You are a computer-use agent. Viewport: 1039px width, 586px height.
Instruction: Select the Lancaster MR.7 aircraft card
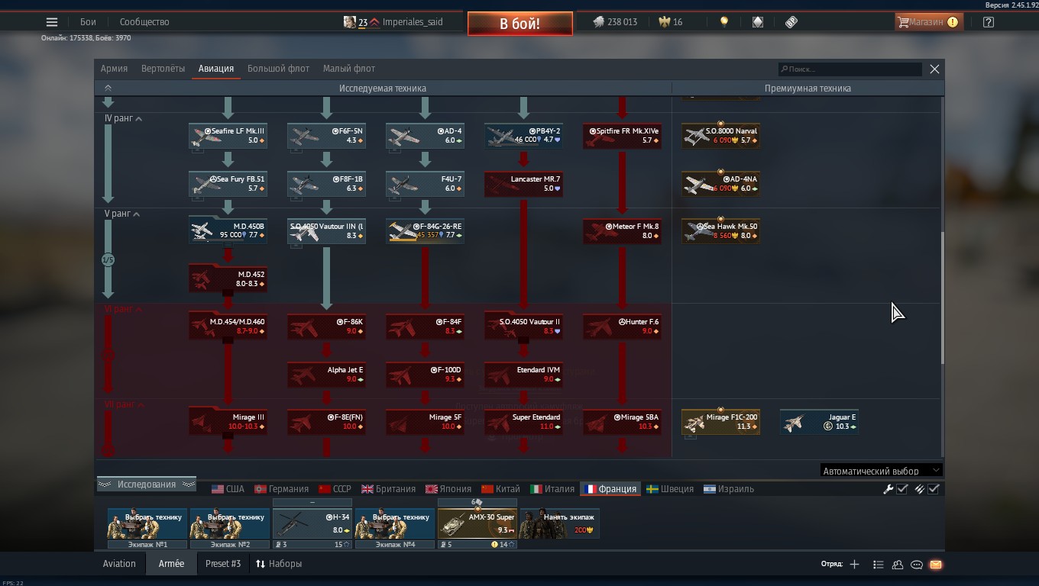(x=523, y=184)
